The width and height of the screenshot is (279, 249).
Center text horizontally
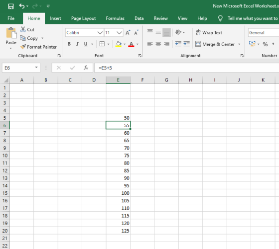click(x=158, y=44)
